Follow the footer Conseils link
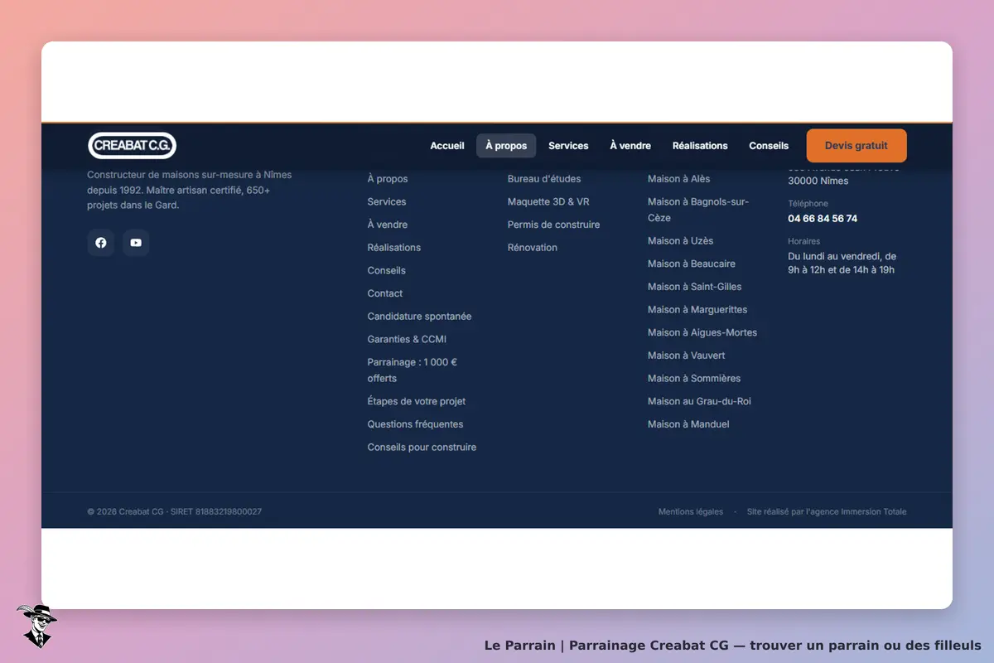Viewport: 994px width, 663px height. [387, 271]
